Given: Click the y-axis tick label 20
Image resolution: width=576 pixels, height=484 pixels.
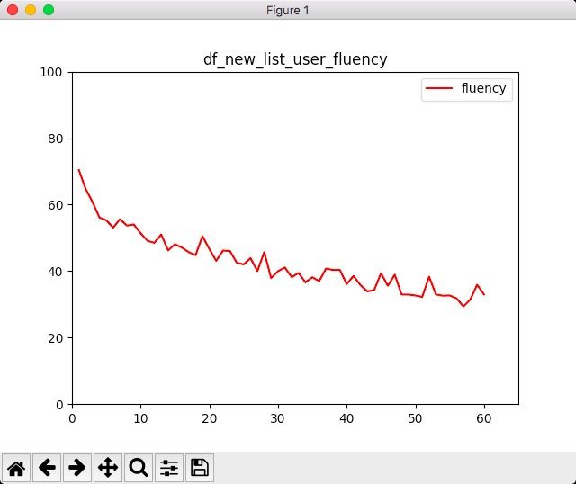Looking at the screenshot, I should pos(55,338).
